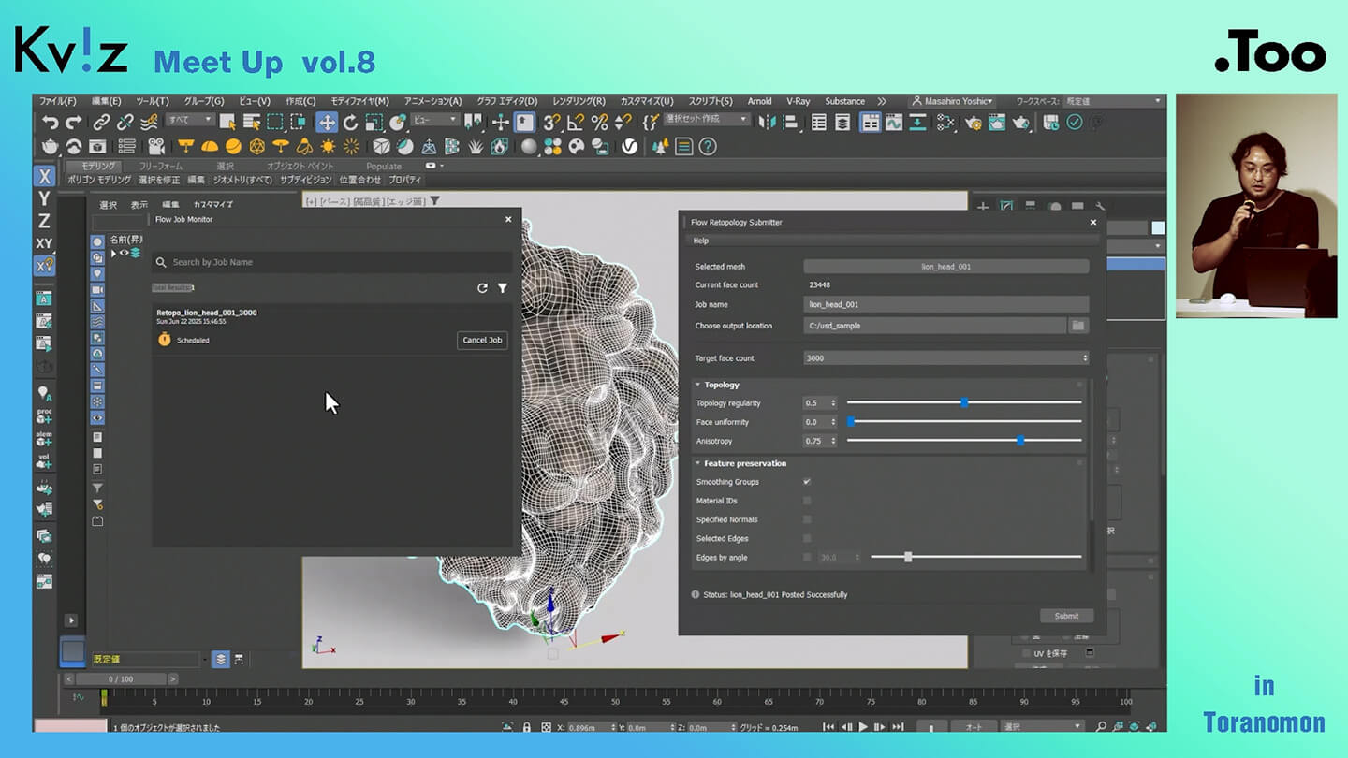Click the Undo arrow in main toolbar
Viewport: 1348px width, 758px height.
pos(51,122)
